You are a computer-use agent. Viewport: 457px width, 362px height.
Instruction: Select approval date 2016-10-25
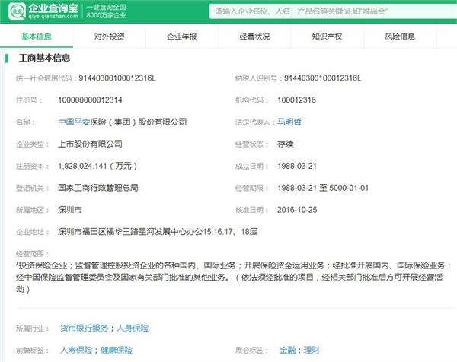coord(297,210)
